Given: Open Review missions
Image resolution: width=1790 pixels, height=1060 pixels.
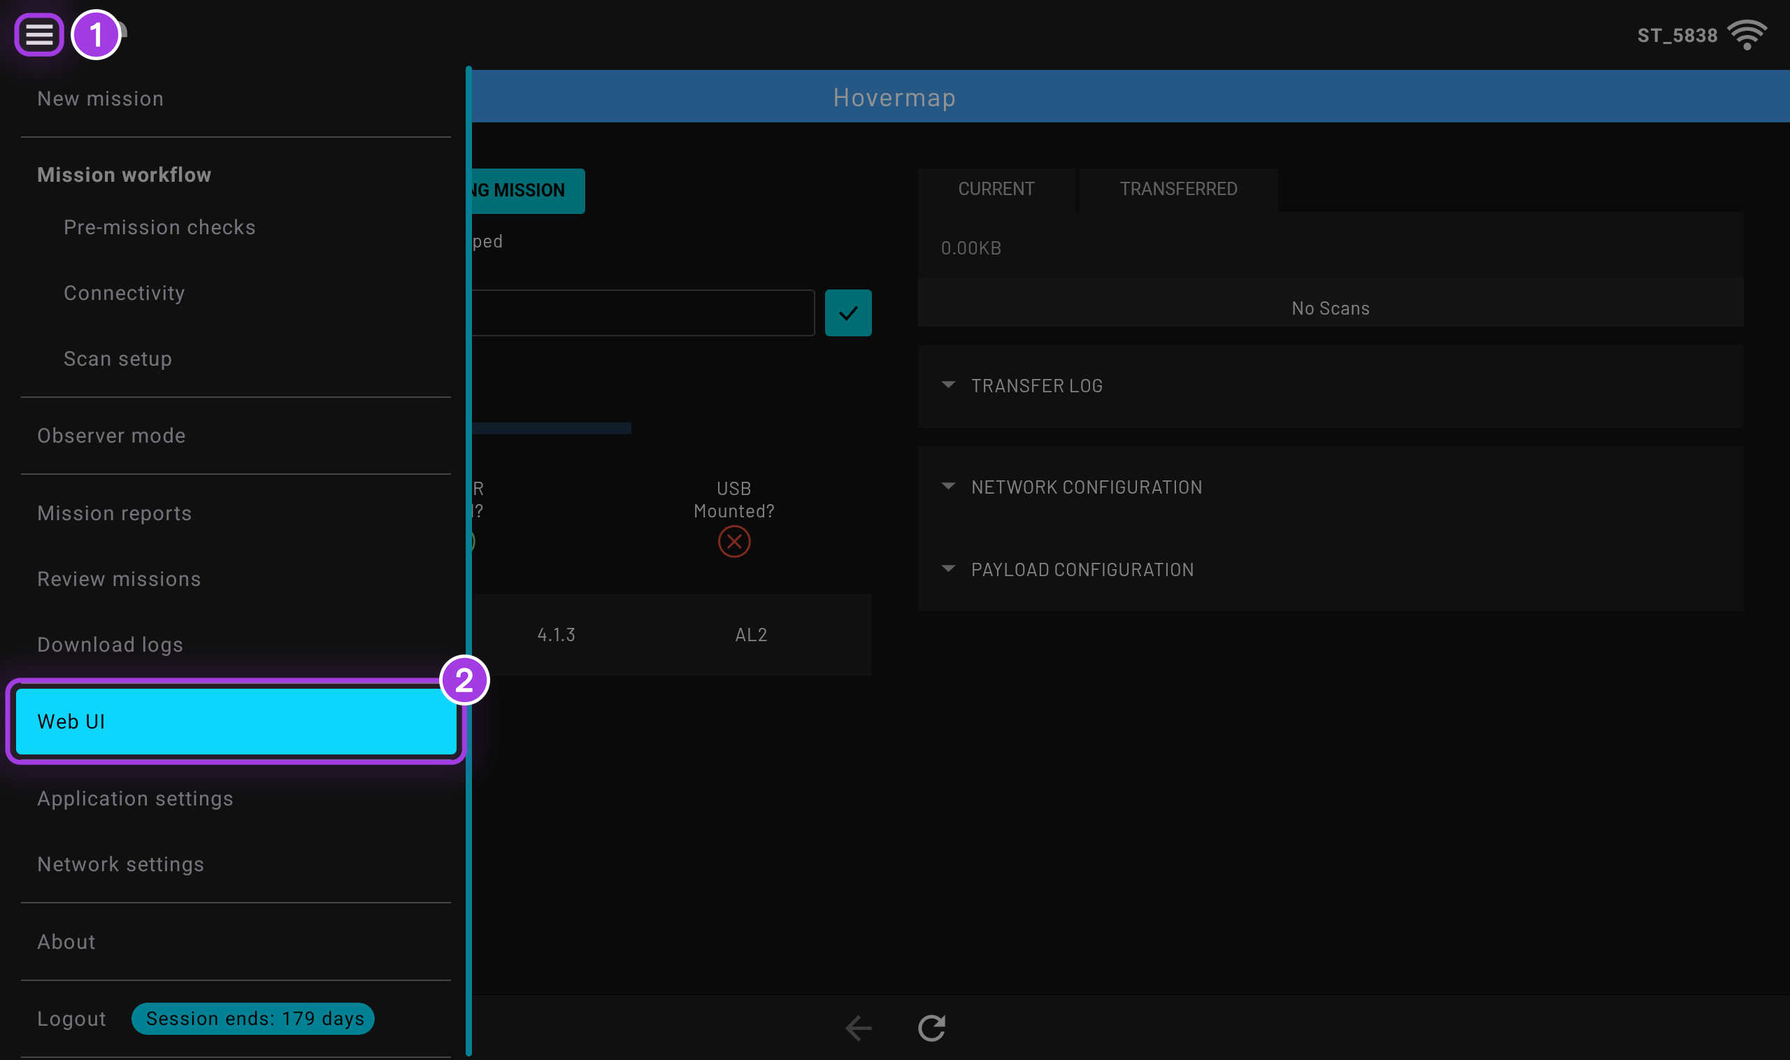Looking at the screenshot, I should point(120,578).
